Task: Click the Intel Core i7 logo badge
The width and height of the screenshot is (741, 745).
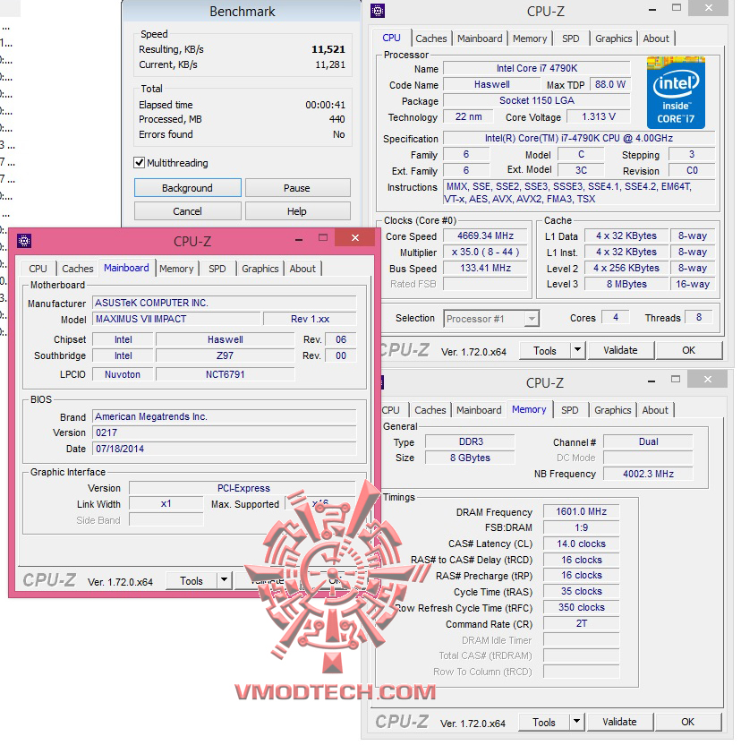Action: tap(676, 92)
